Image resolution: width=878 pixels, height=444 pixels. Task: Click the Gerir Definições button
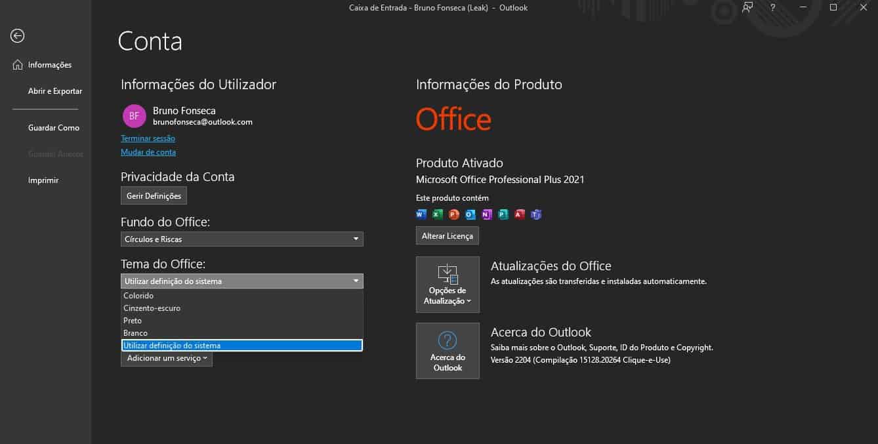(154, 195)
